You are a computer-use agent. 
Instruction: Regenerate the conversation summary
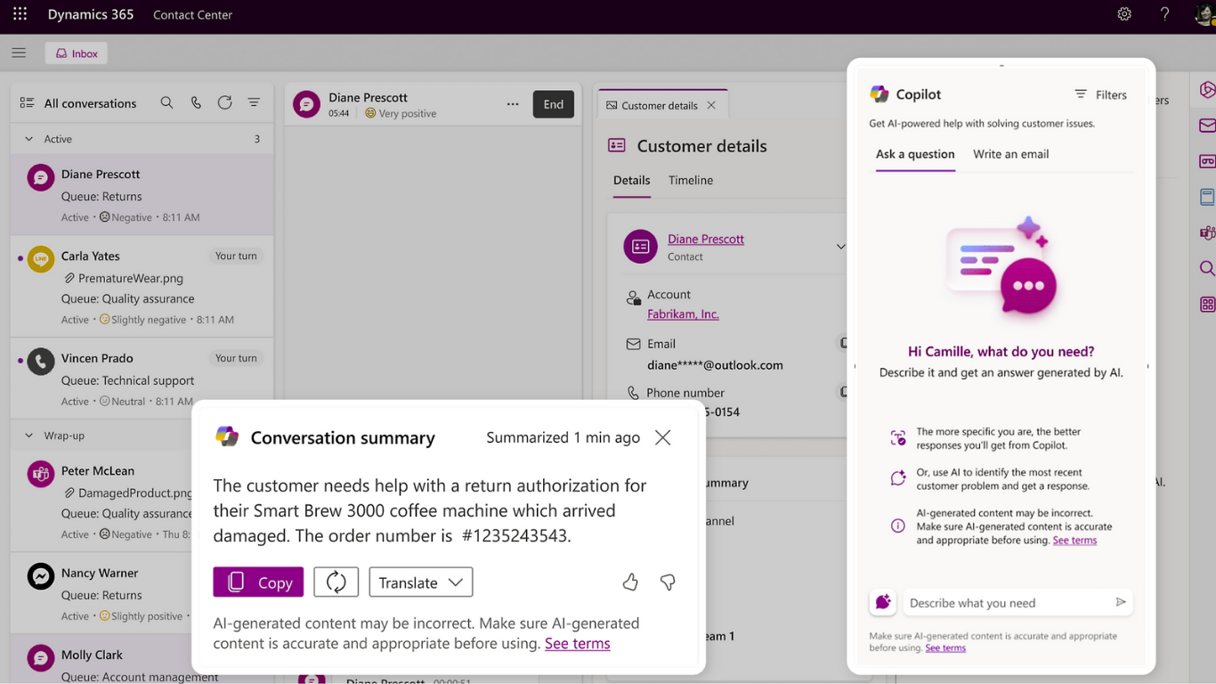(x=336, y=582)
